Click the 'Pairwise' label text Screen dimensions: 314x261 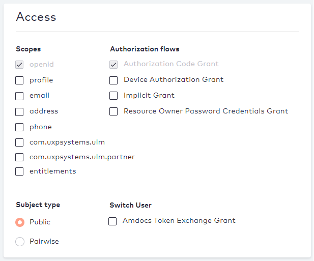44,241
